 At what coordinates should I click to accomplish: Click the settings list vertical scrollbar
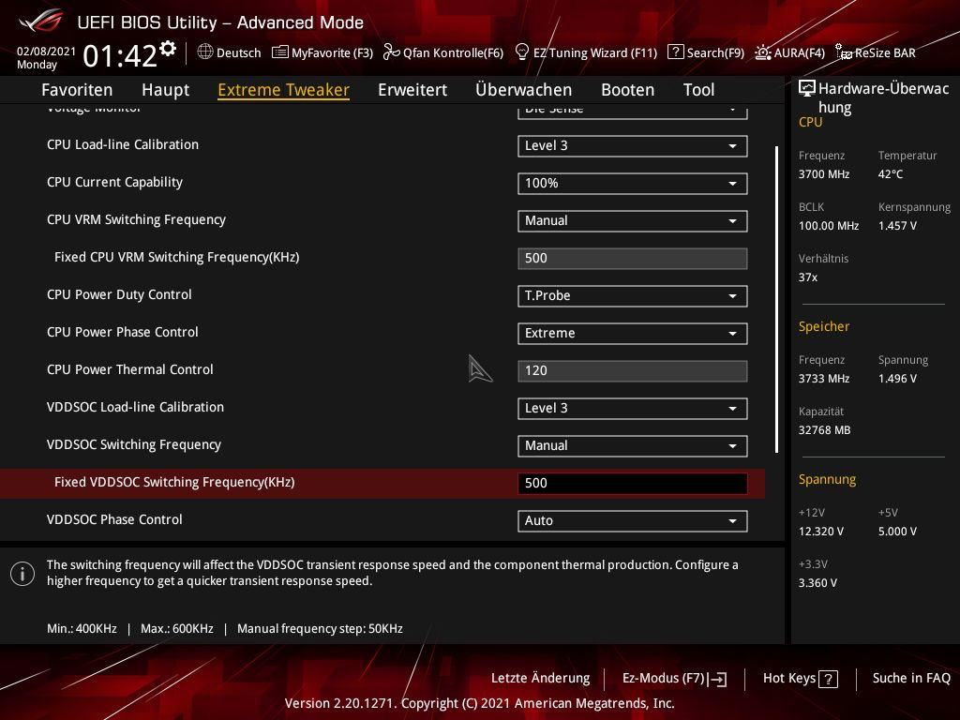coord(777,299)
